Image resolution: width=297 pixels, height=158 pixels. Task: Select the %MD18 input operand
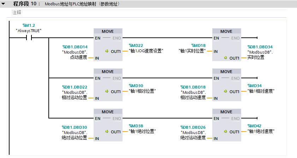pos(198,45)
